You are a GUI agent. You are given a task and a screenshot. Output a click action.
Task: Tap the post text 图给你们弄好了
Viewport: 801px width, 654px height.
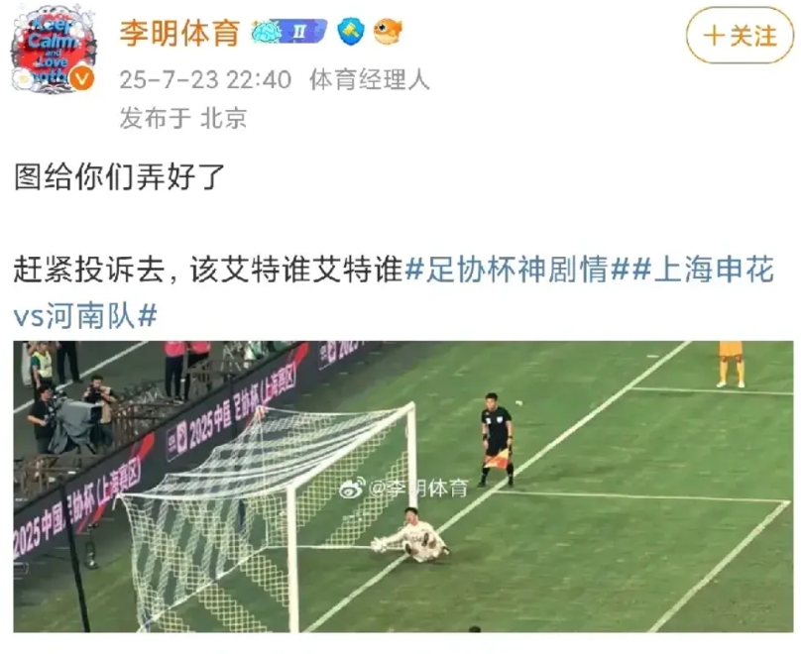coord(120,176)
